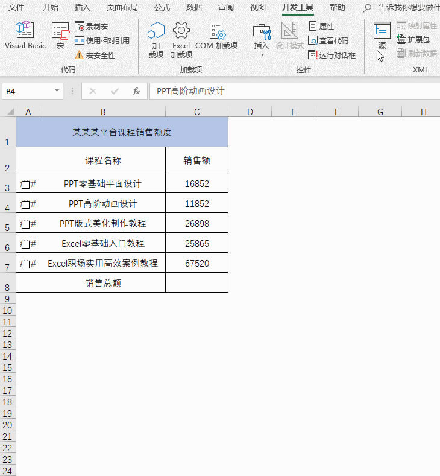The height and width of the screenshot is (476, 440).
Task: Check the box beside PPT零基础平面设计
Action: [25, 185]
